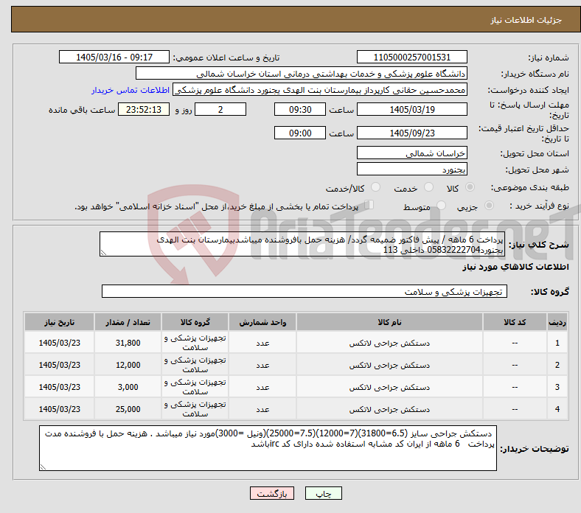This screenshot has height=513, width=581.
Task: Click the گروه کالا column header
Action: tap(195, 322)
